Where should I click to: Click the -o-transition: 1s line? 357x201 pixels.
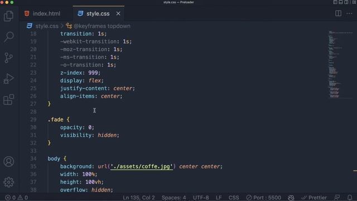click(x=88, y=65)
